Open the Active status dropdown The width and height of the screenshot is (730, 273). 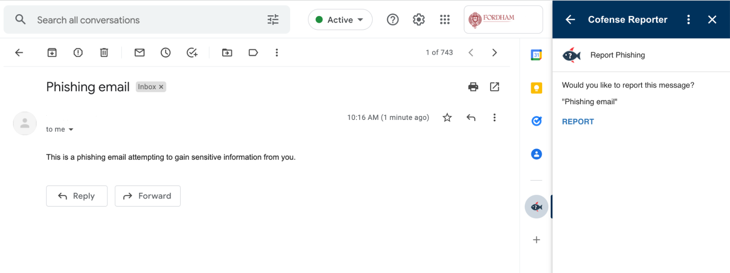point(340,20)
